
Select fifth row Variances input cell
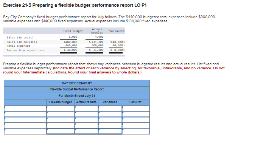[x=110, y=131]
